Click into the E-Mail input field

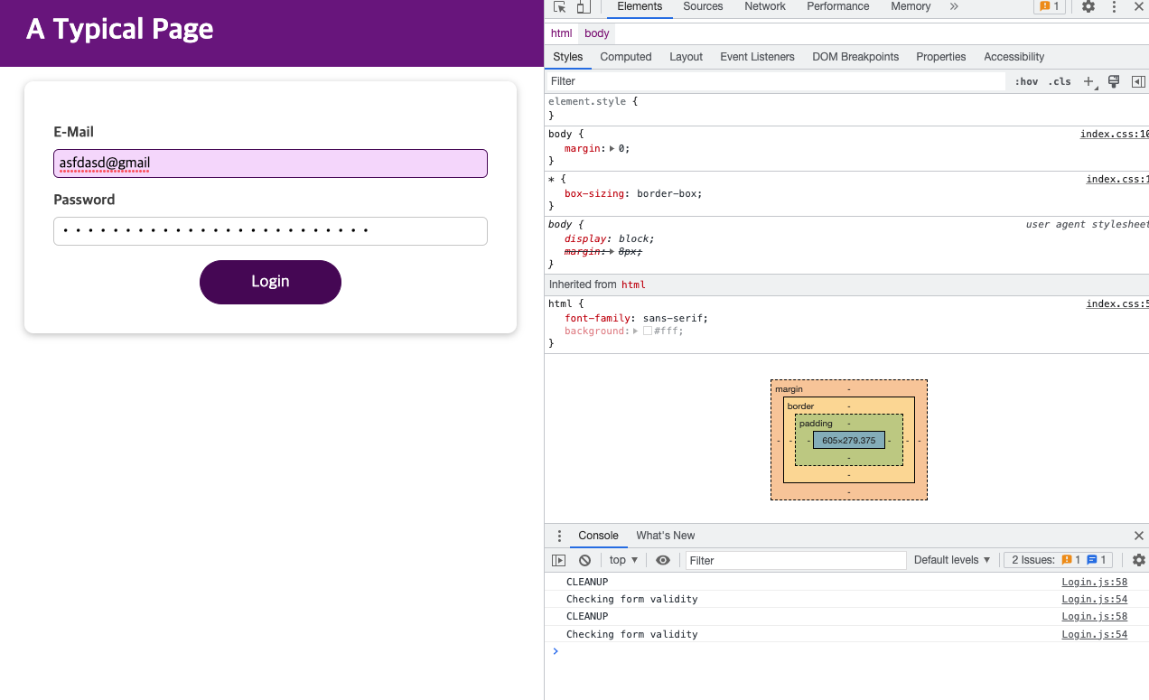click(x=270, y=163)
